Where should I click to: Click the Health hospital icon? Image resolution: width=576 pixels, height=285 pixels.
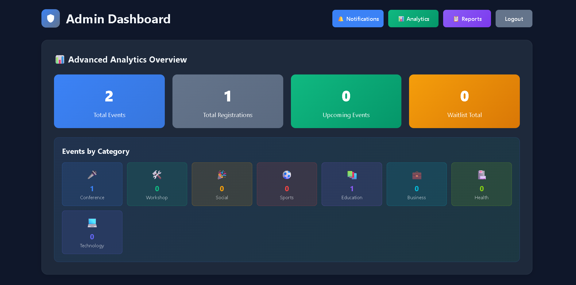pos(481,175)
